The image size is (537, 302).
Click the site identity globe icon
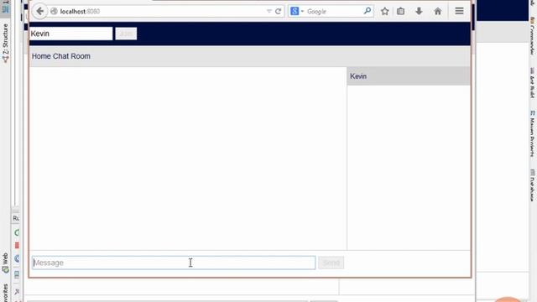click(54, 11)
